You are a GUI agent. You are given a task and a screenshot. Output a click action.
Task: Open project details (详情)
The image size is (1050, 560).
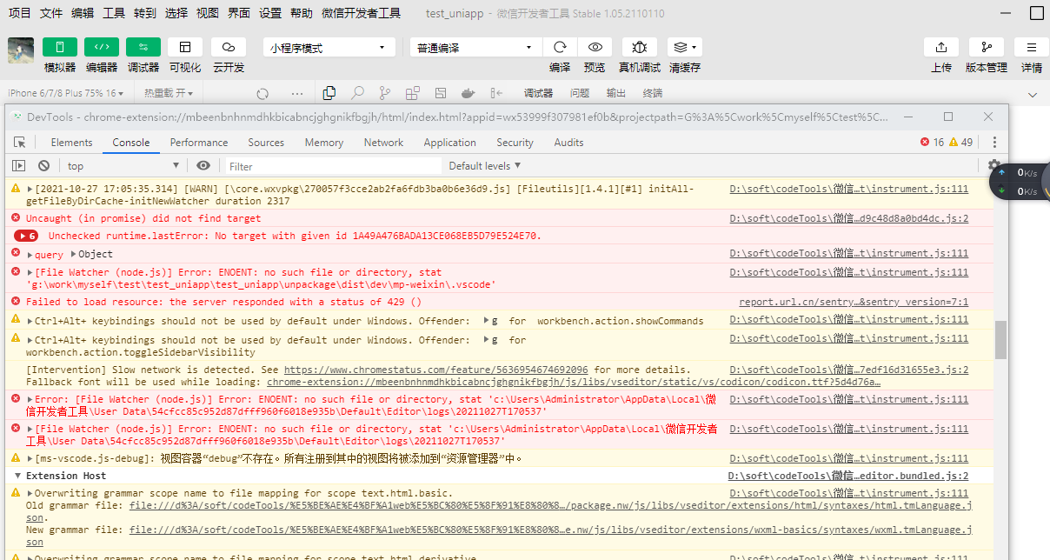pyautogui.click(x=1032, y=47)
